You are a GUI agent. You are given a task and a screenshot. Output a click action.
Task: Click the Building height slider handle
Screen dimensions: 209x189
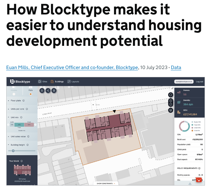click(x=13, y=151)
